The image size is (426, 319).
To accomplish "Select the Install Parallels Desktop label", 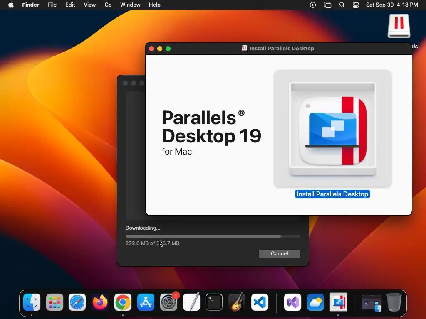I will pyautogui.click(x=332, y=194).
